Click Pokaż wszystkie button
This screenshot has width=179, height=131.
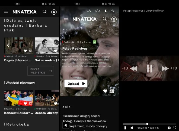click(x=40, y=71)
